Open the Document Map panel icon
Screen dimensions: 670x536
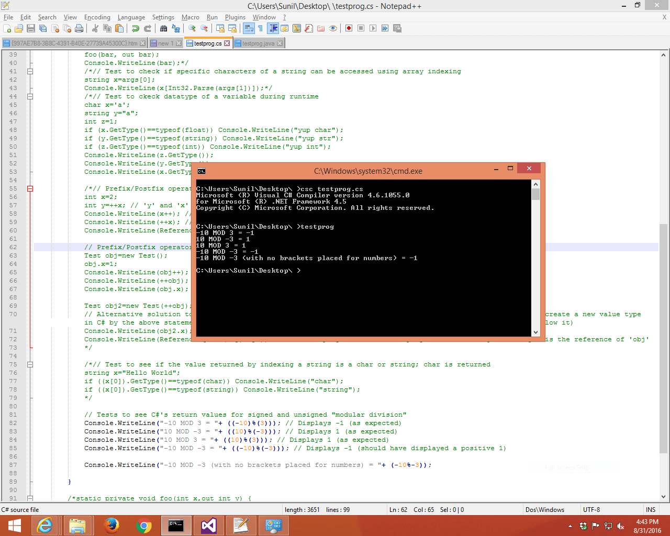[x=297, y=28]
